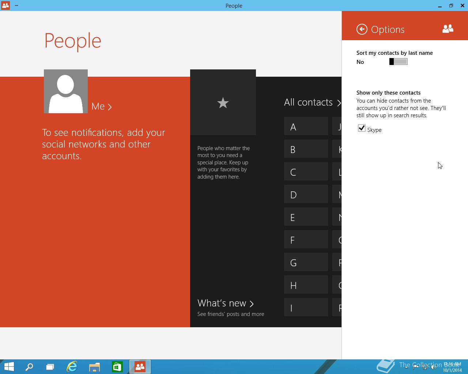This screenshot has height=374, width=468.
Task: Click the notifications prompt about adding accounts
Action: click(103, 144)
